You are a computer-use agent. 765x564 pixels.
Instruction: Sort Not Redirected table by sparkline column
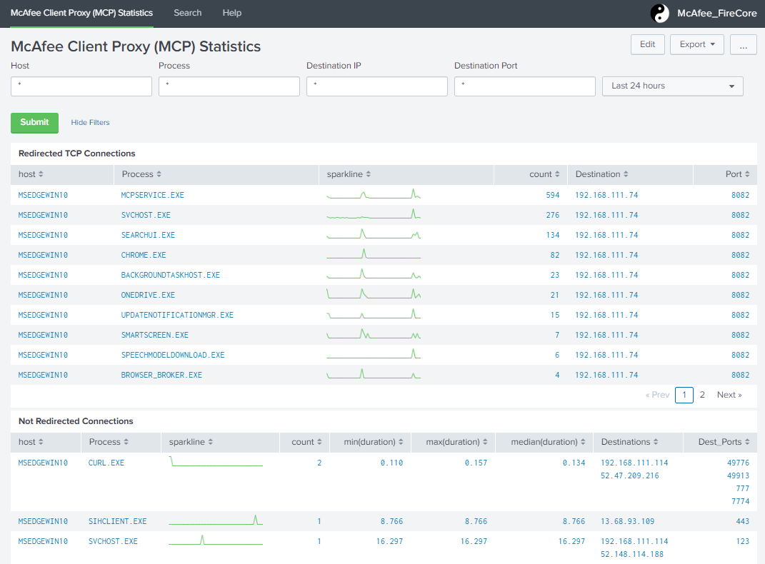[191, 442]
